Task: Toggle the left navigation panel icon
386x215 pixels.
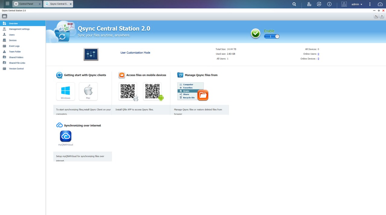Action: coord(5,16)
